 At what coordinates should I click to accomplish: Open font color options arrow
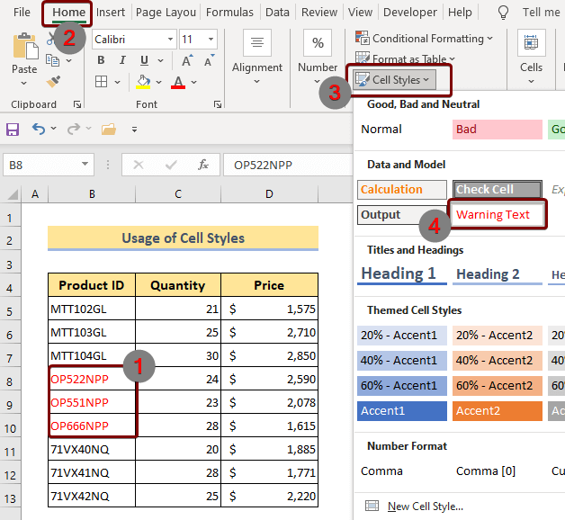(193, 83)
